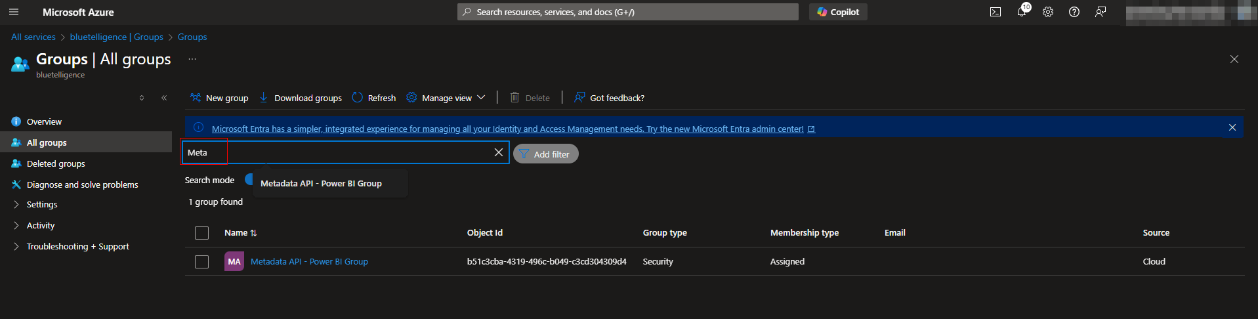Viewport: 1258px width, 319px height.
Task: Launch Copilot from the top bar
Action: tap(837, 12)
